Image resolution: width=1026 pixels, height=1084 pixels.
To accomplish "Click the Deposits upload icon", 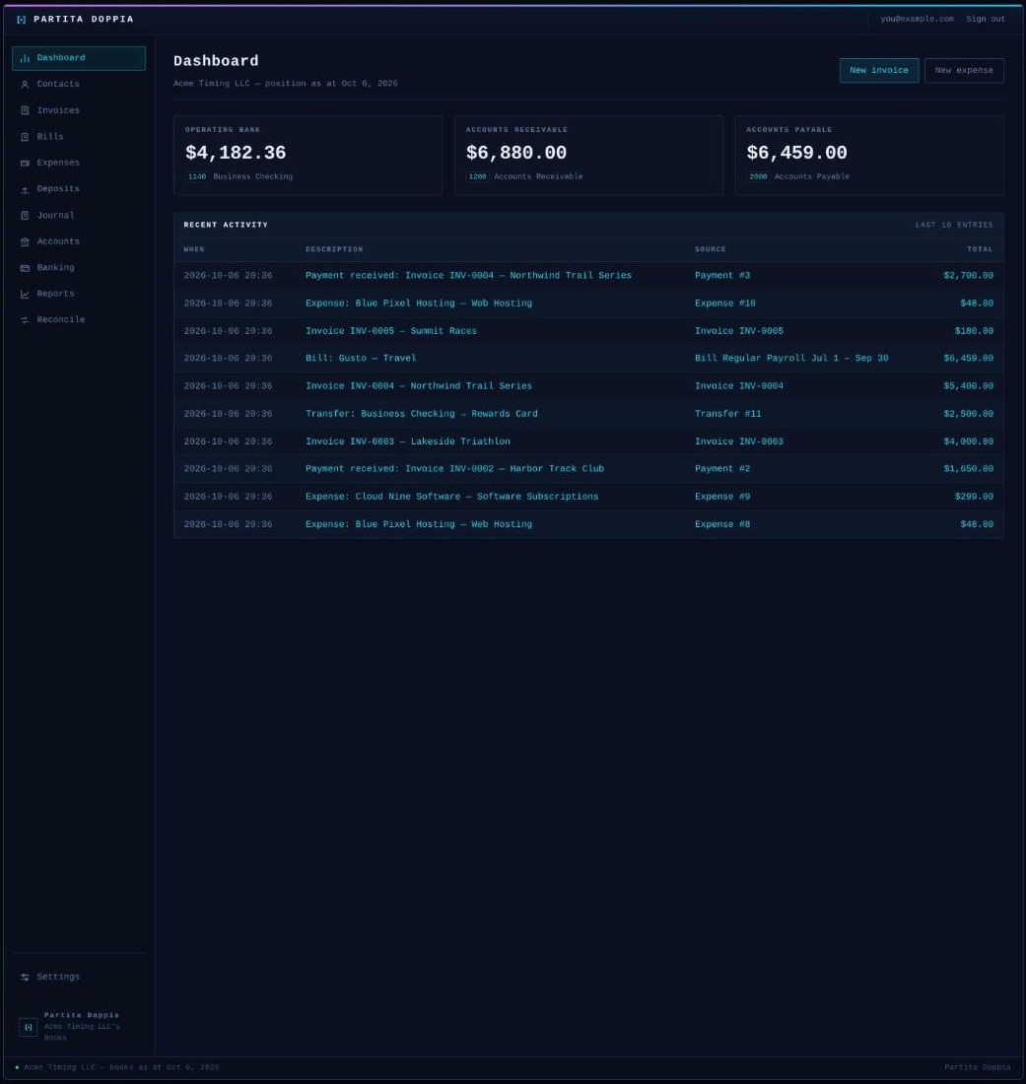I will tap(25, 189).
